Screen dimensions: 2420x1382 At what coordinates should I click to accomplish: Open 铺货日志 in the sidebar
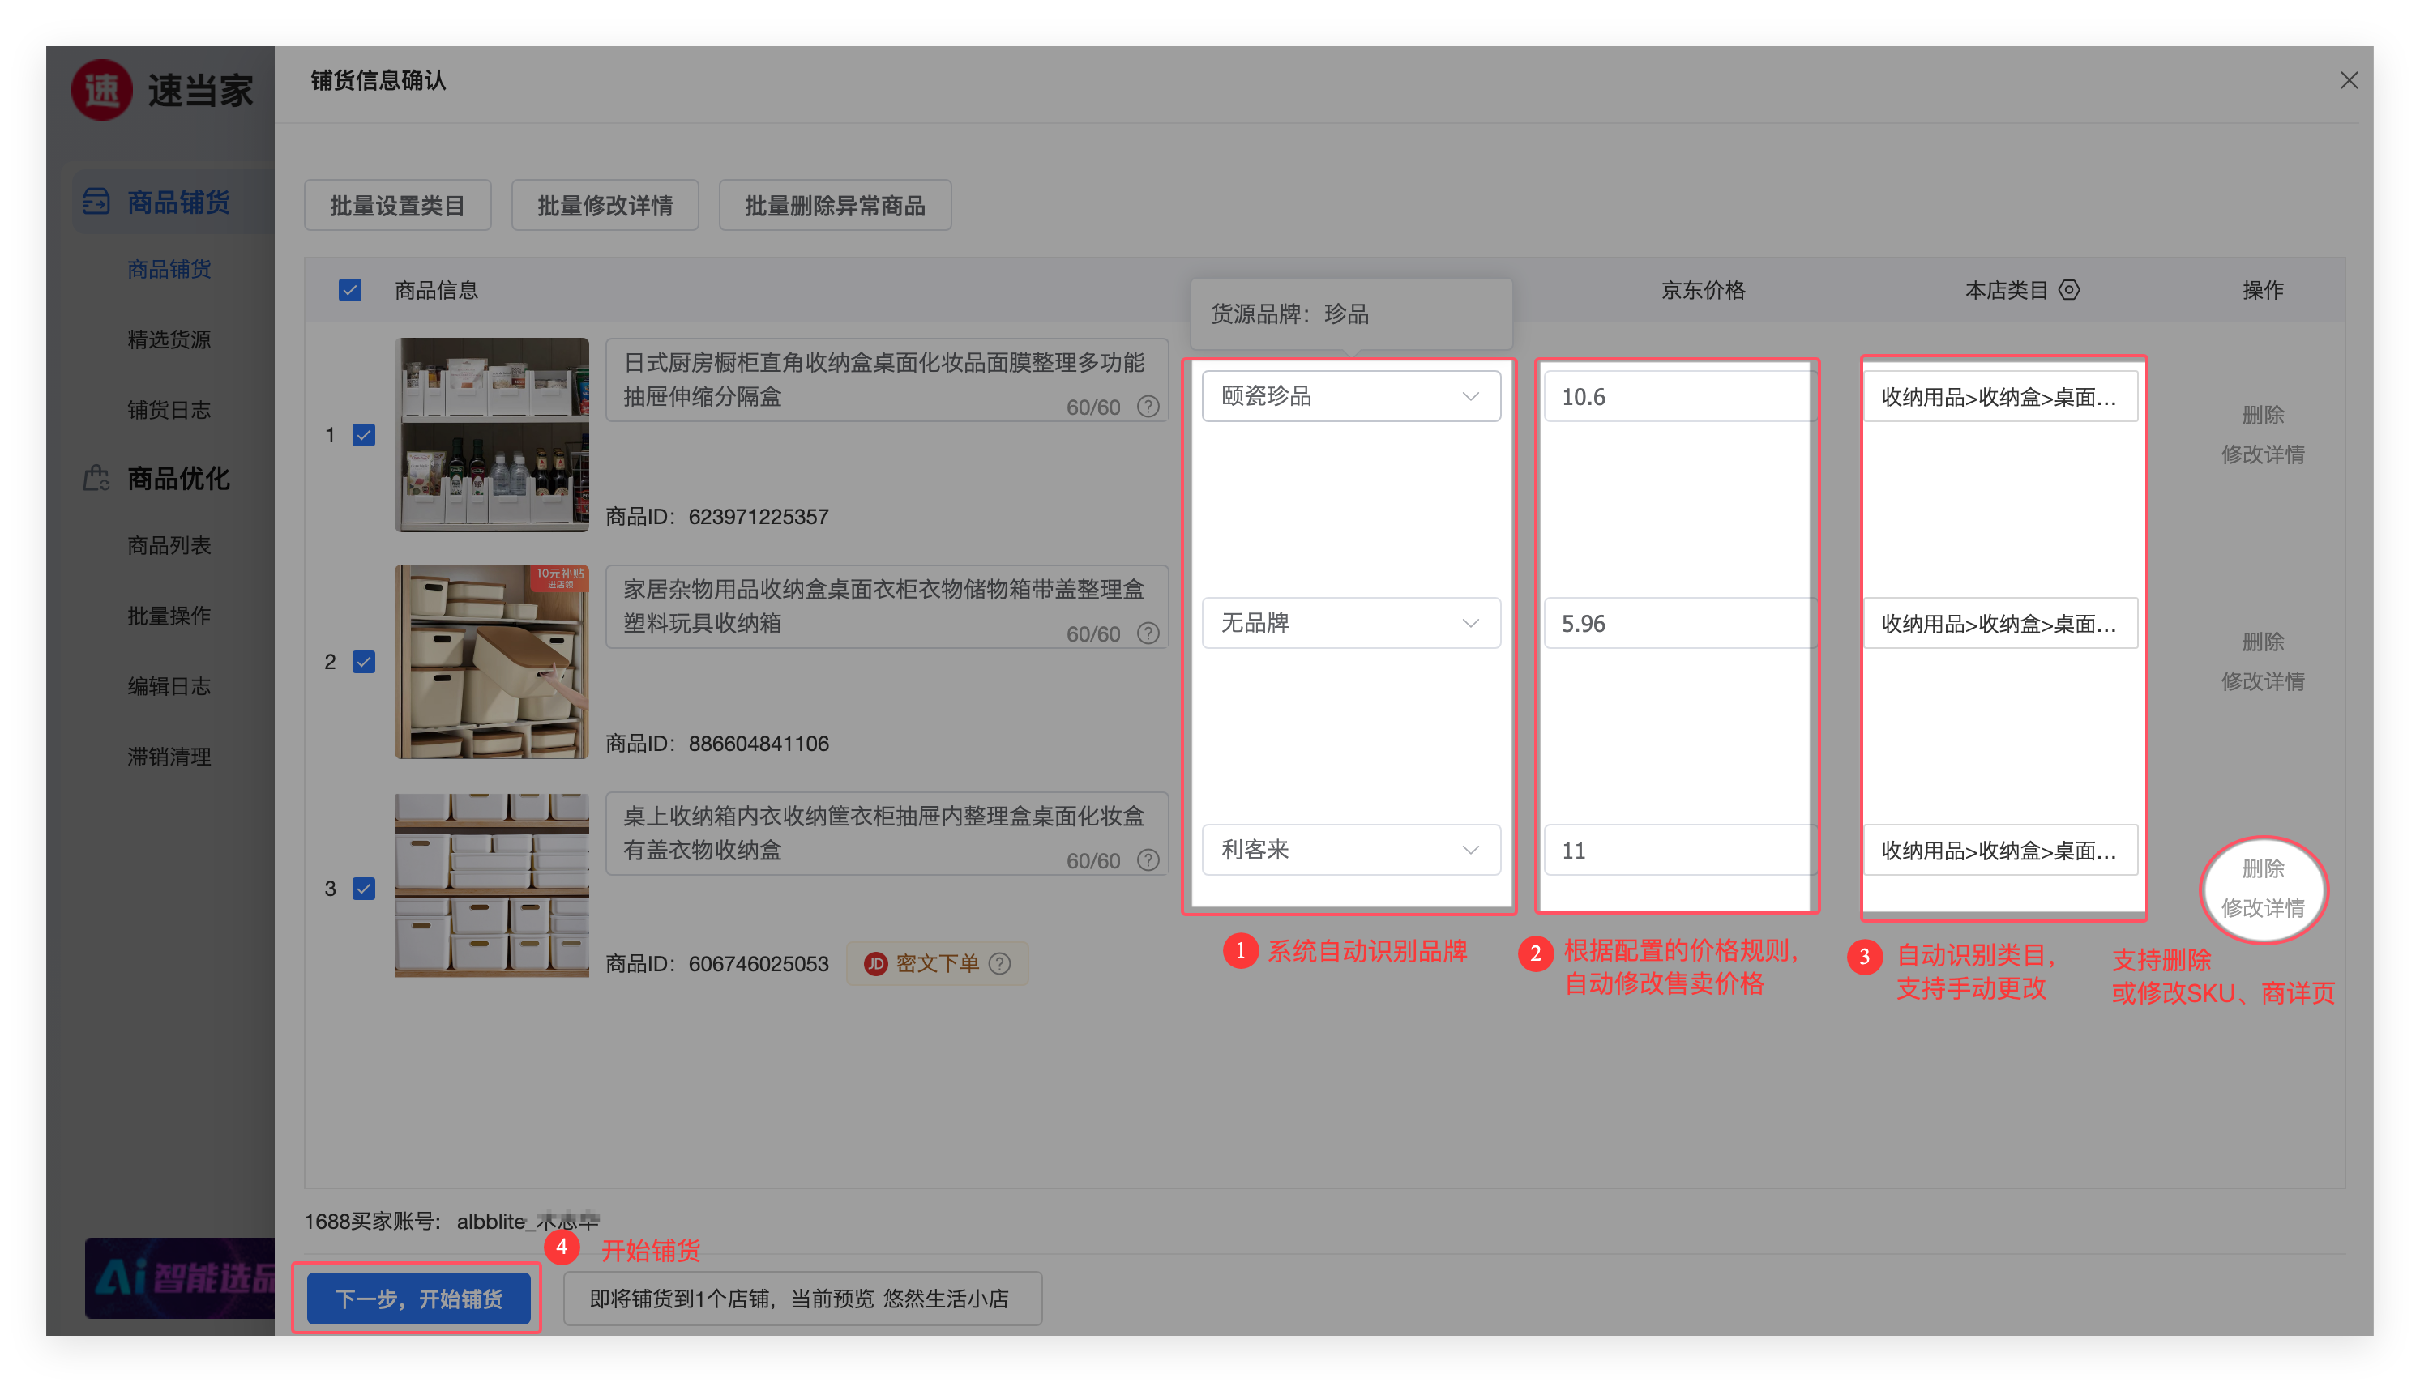[169, 409]
